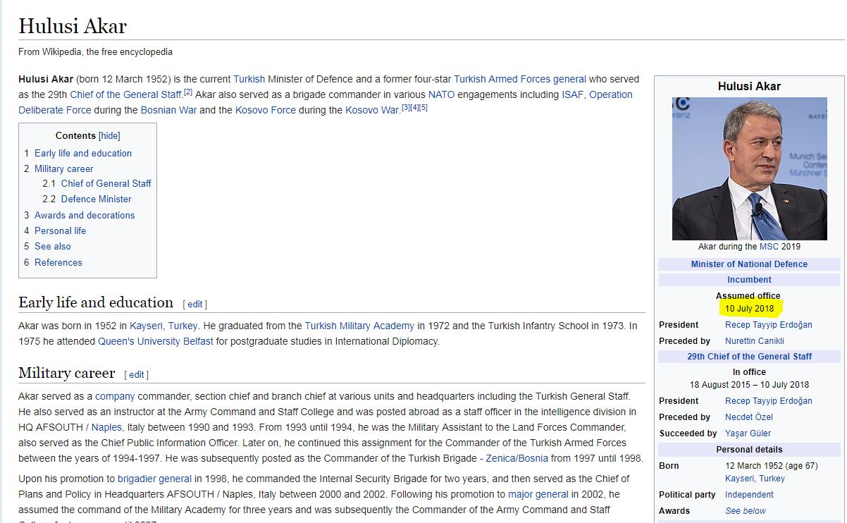This screenshot has height=523, width=847.
Task: Jump to Military career in contents
Action: (63, 168)
